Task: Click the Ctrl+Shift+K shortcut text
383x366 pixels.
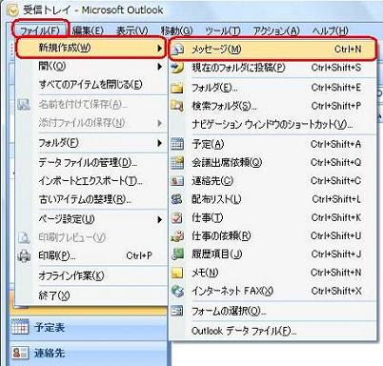Action: (336, 217)
